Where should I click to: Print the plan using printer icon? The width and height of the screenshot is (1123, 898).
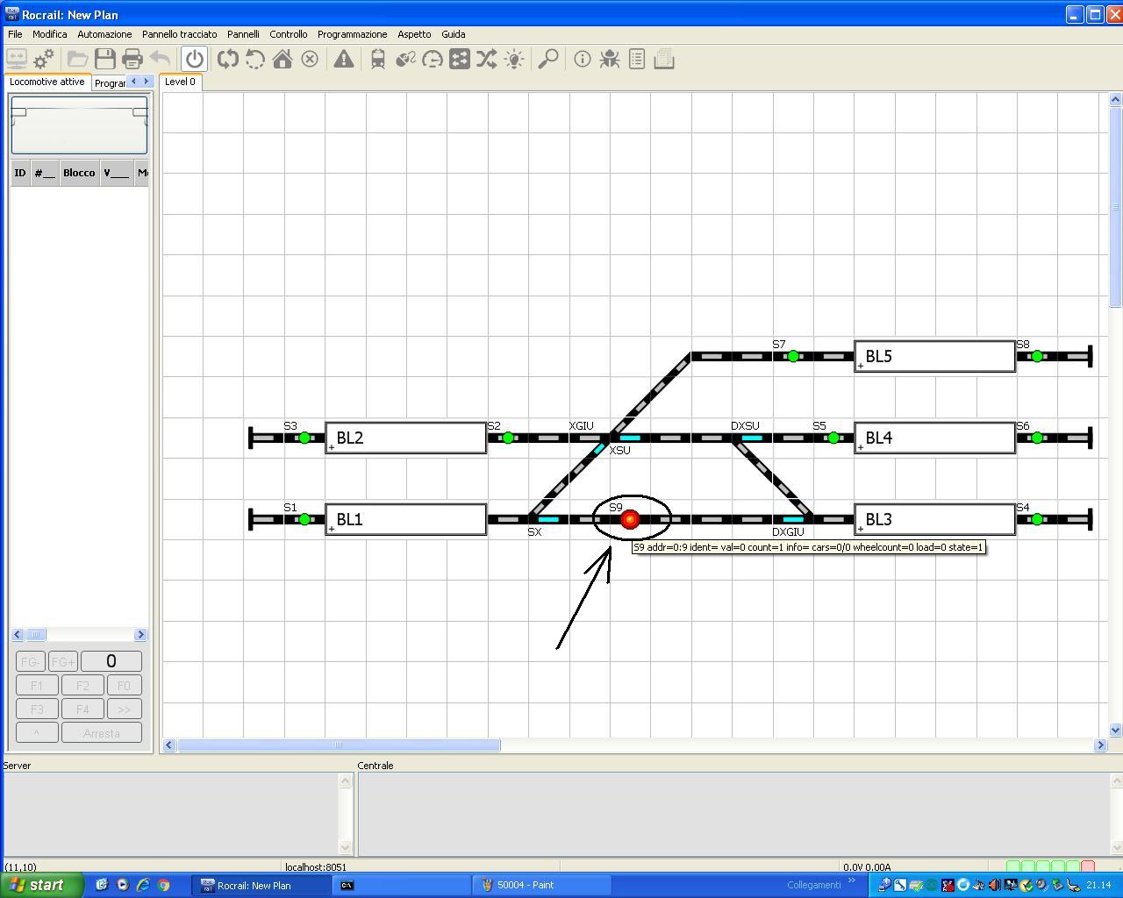point(132,60)
